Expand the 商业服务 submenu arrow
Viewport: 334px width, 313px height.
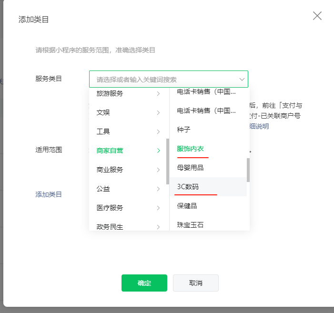click(x=158, y=170)
